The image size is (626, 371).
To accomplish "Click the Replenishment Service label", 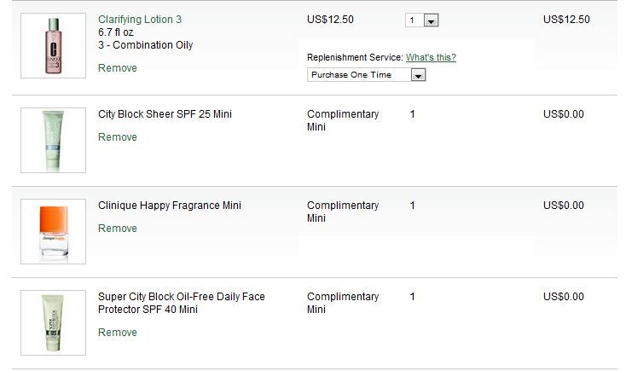I will [355, 57].
